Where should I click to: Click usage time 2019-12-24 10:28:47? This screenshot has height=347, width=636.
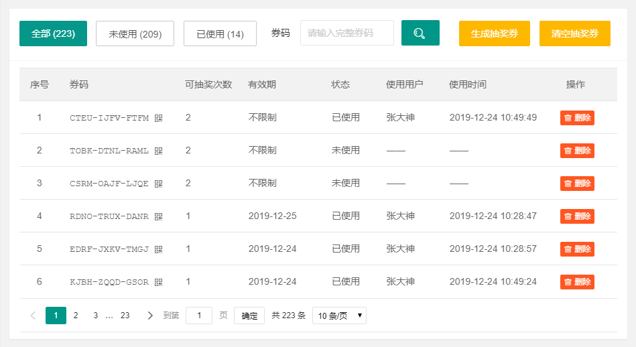tap(493, 216)
